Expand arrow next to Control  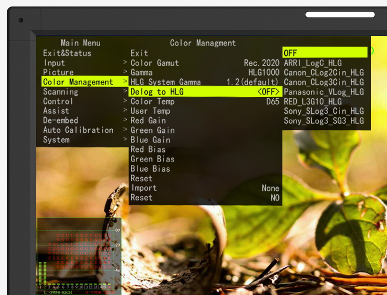coord(125,100)
